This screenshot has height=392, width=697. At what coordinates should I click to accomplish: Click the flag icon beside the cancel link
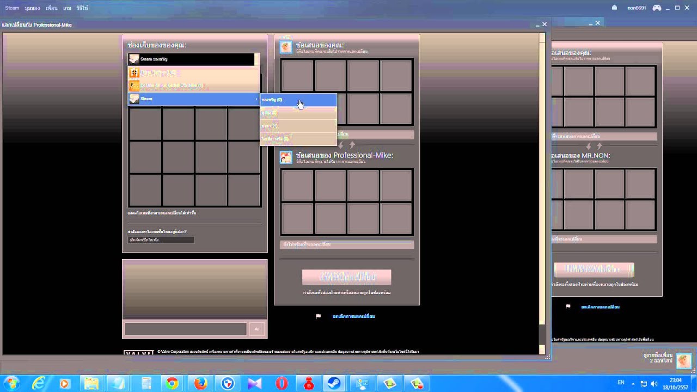(x=318, y=316)
